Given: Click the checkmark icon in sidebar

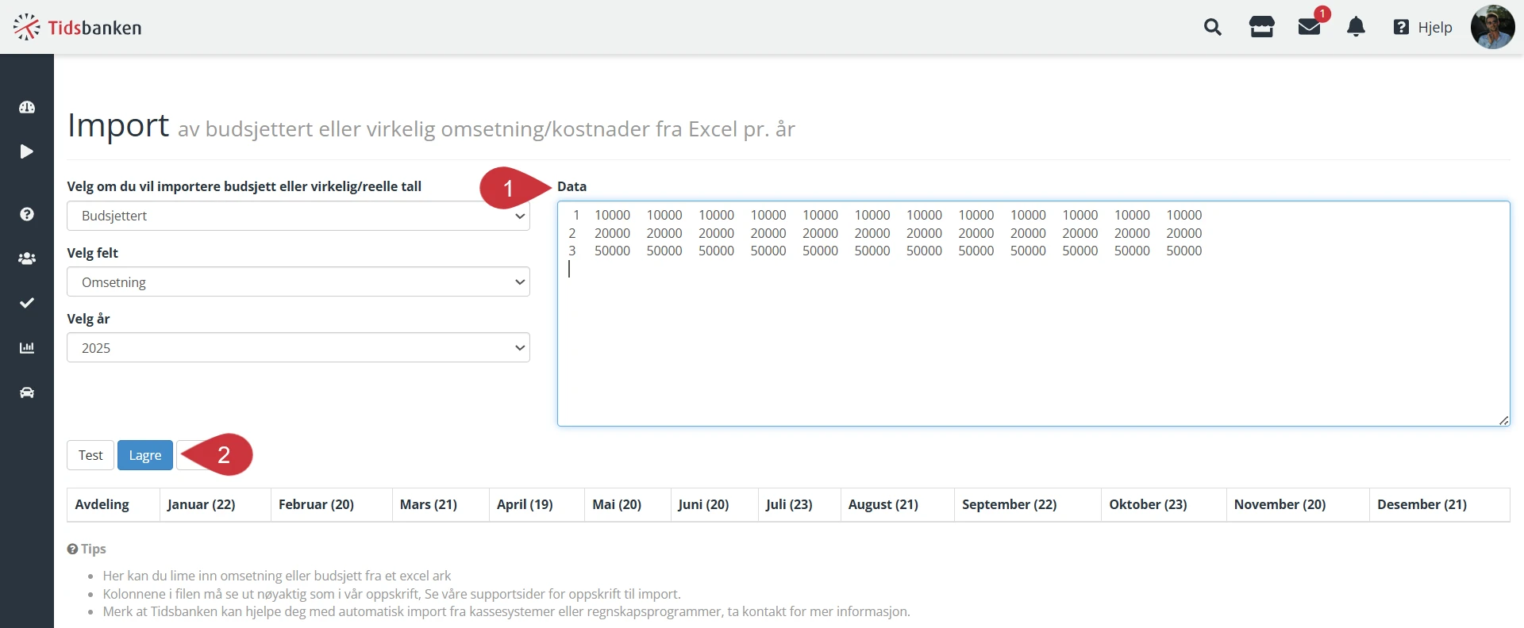Looking at the screenshot, I should tap(27, 303).
